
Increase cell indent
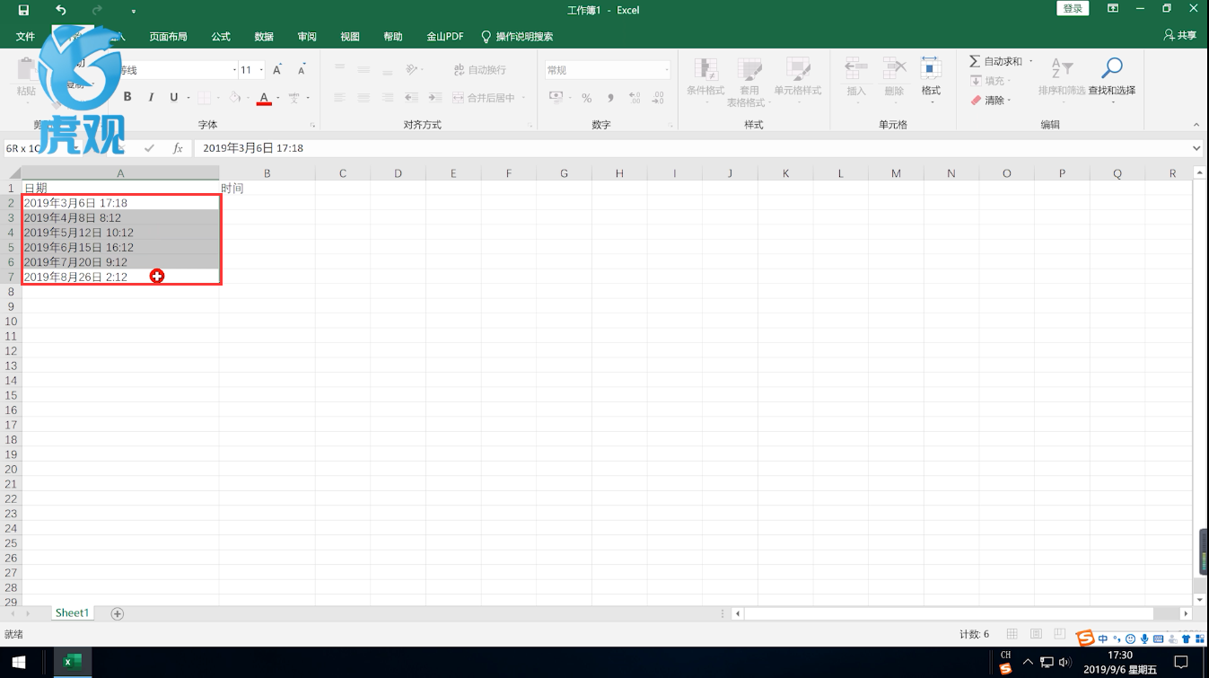434,97
